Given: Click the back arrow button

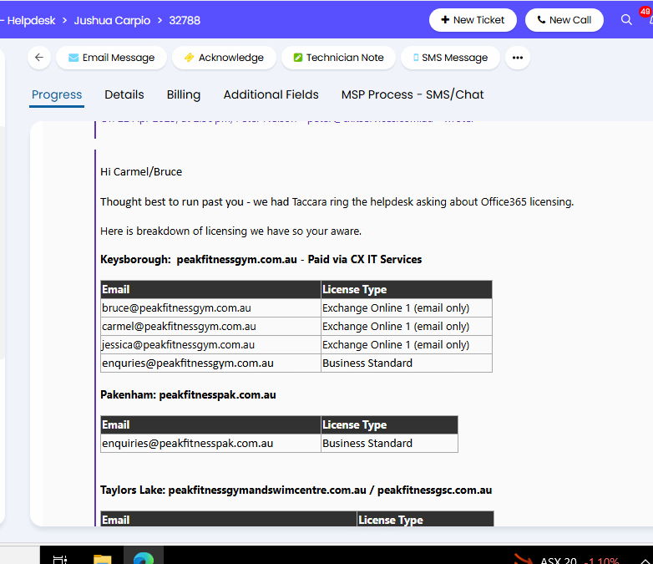Looking at the screenshot, I should coord(39,58).
